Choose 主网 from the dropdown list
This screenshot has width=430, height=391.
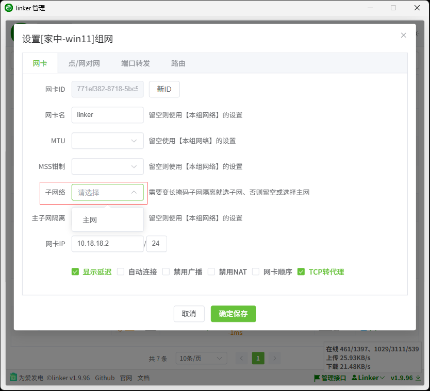[90, 220]
